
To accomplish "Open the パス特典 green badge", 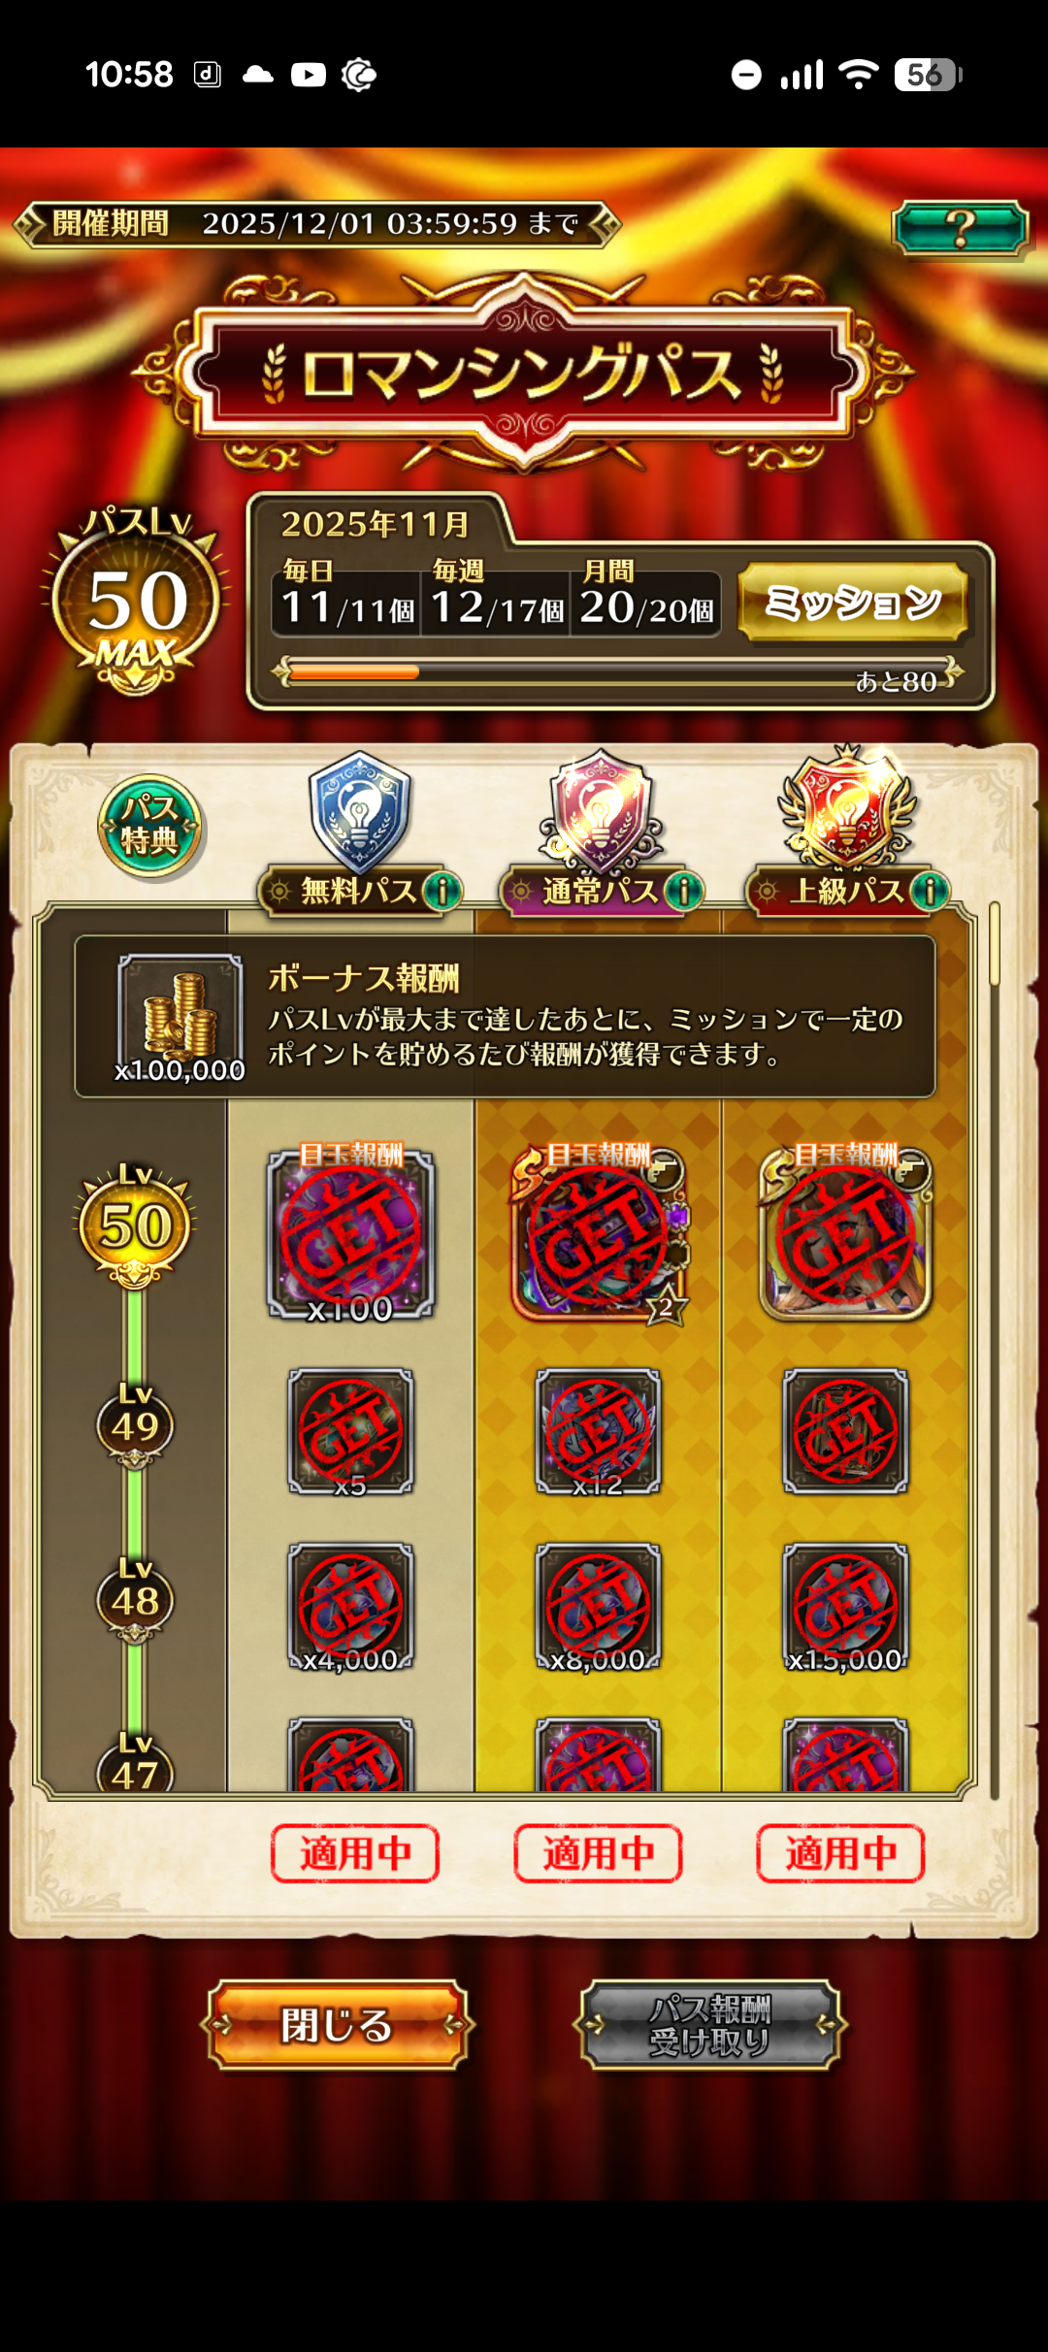I will [x=149, y=826].
